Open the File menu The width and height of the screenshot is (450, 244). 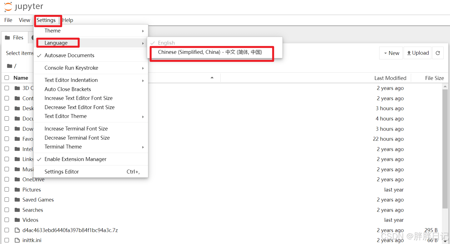(8, 20)
